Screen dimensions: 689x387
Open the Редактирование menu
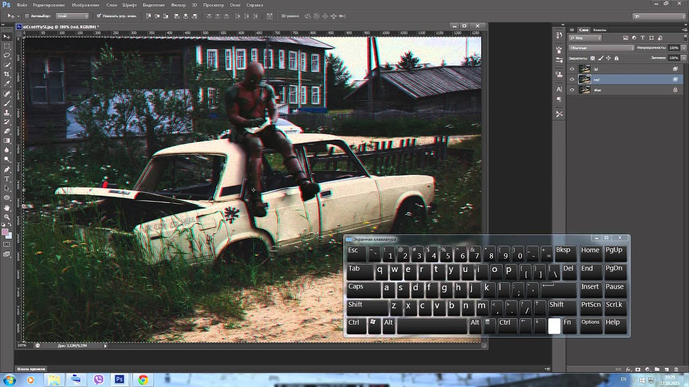click(x=50, y=5)
